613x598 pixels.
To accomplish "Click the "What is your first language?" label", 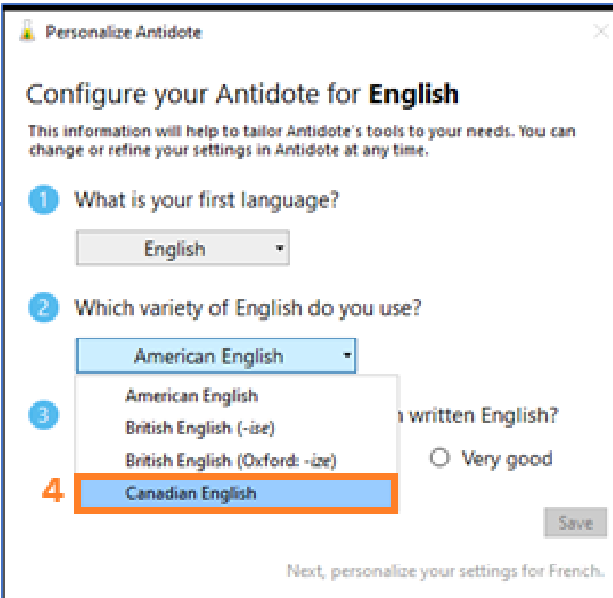I will 206,202.
